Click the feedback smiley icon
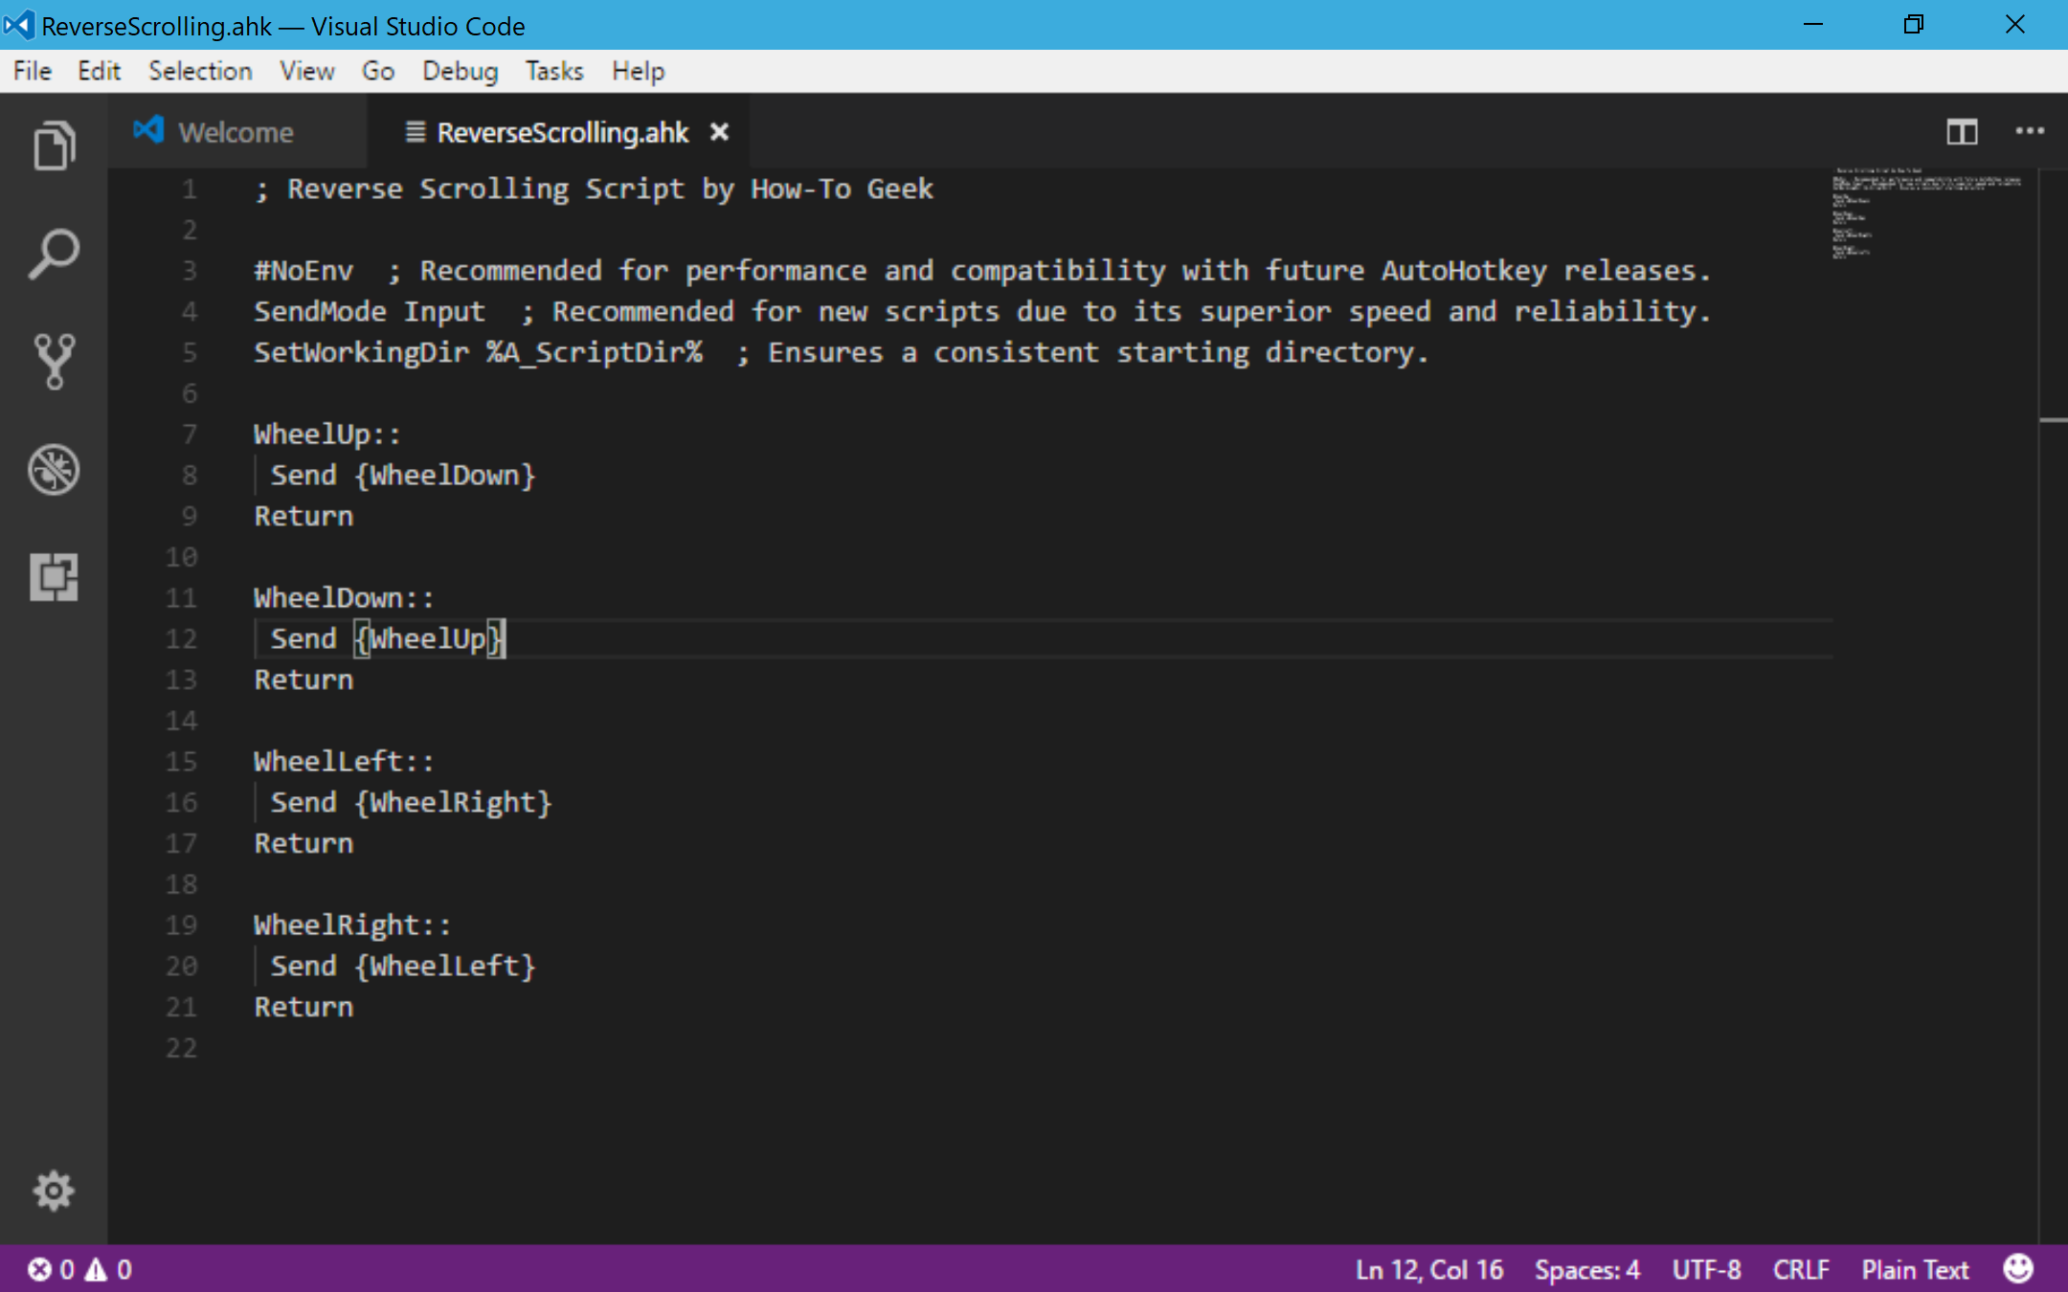Image resolution: width=2068 pixels, height=1292 pixels. 2018,1269
